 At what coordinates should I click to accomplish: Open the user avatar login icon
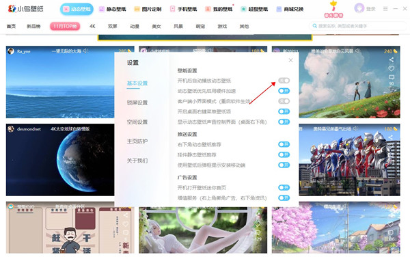(359, 8)
